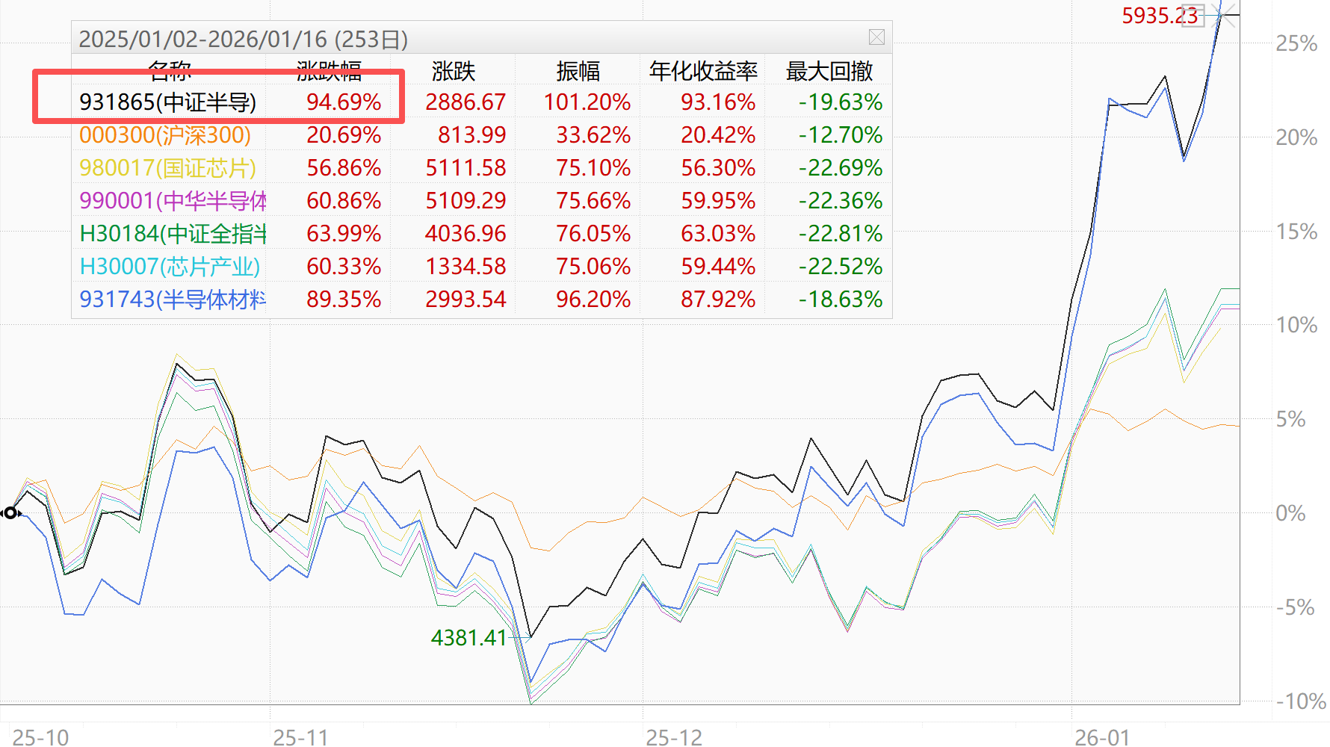Close the interval statistics panel
This screenshot has height=747, width=1330.
876,37
